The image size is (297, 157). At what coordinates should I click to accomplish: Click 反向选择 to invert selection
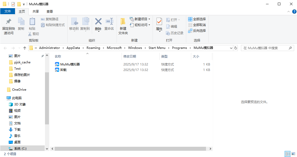pos(197,31)
